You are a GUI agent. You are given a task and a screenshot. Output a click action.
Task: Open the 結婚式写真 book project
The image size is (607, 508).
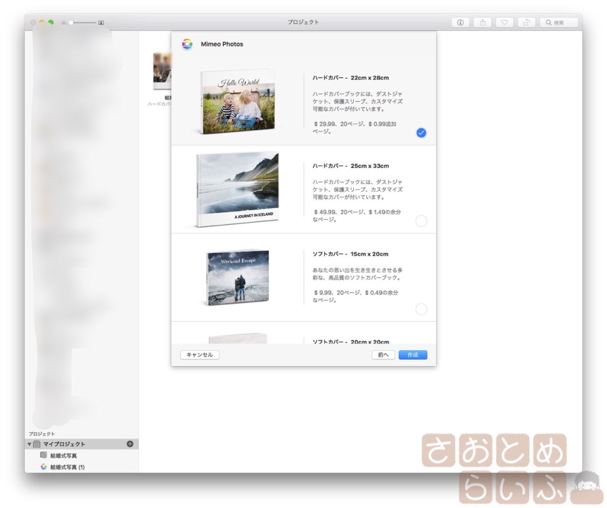63,456
